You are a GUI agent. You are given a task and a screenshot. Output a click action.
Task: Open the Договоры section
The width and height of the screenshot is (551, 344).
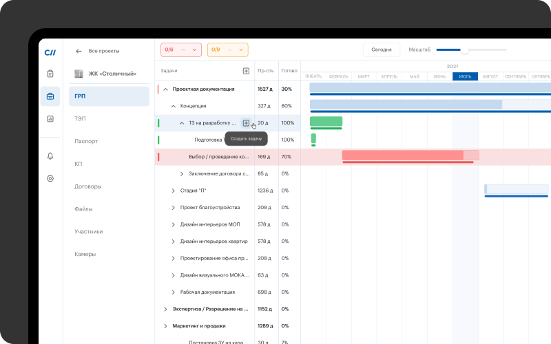[88, 186]
